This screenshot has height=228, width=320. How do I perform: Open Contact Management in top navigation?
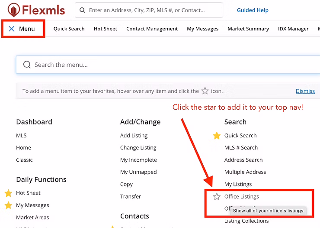pyautogui.click(x=152, y=29)
